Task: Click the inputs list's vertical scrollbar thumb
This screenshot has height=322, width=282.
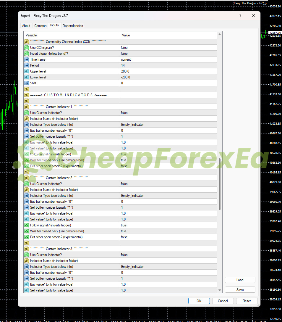Action: tap(220, 184)
